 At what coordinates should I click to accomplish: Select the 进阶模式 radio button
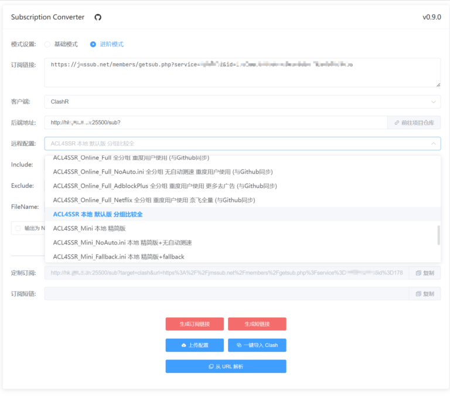click(x=93, y=44)
